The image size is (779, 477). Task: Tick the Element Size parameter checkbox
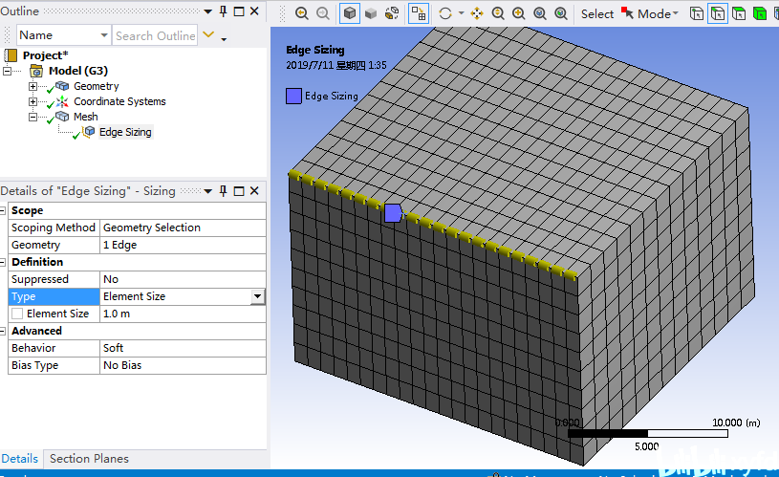click(17, 314)
